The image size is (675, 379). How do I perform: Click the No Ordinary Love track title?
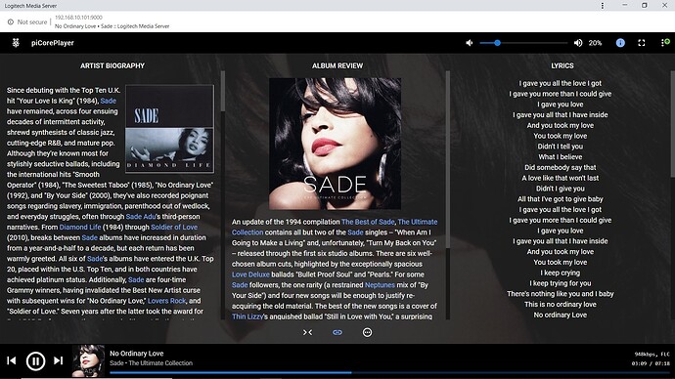pyautogui.click(x=136, y=354)
